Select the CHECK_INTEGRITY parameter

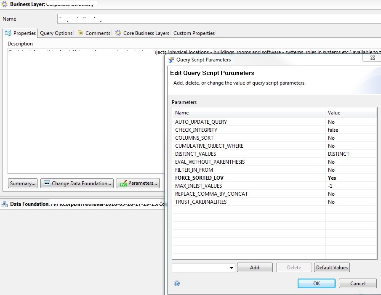tap(274, 130)
